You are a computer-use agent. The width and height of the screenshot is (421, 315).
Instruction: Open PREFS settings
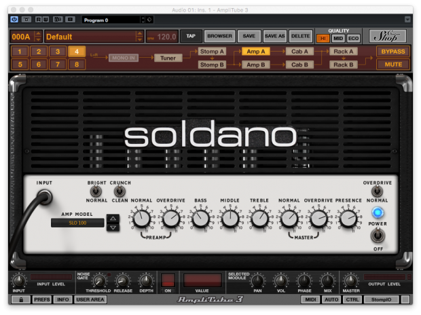pos(42,299)
